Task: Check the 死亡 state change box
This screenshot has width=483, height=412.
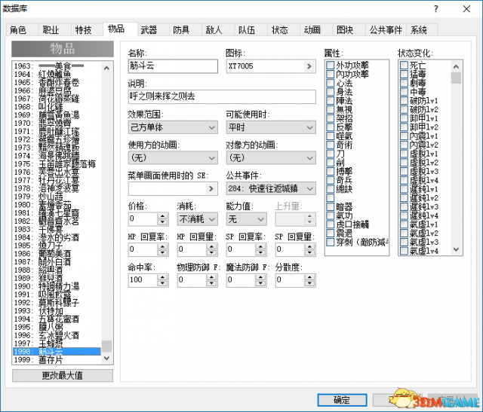Action: (x=404, y=66)
